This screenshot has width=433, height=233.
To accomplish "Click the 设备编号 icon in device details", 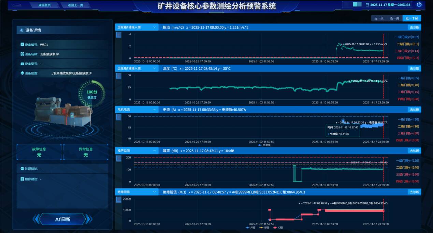I will pos(22,45).
